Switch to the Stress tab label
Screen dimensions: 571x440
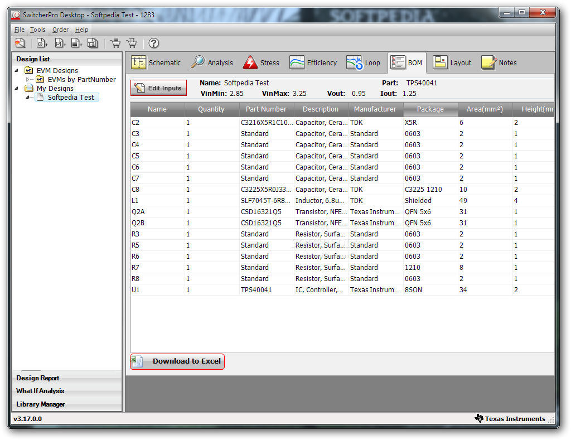point(269,62)
